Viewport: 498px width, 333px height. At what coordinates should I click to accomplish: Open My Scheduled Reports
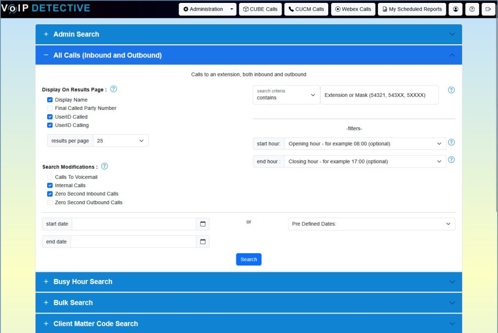point(412,9)
